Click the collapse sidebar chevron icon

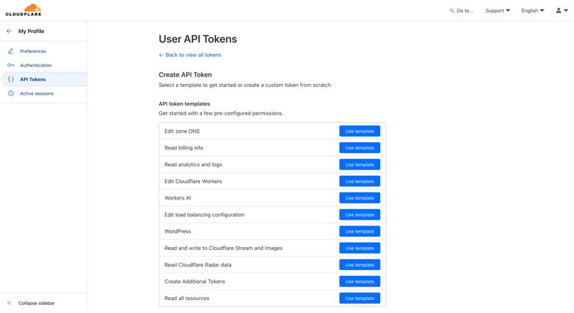[x=9, y=303]
